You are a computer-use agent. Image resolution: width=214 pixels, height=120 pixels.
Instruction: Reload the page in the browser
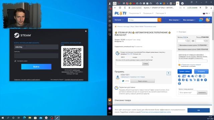point(125,8)
